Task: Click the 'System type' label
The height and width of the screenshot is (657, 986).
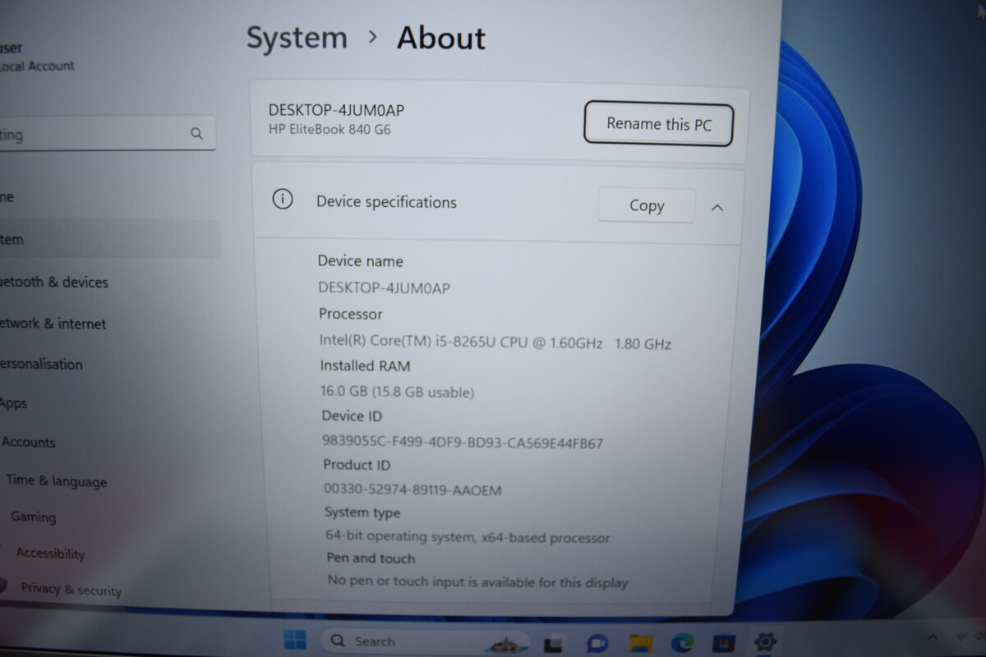Action: (362, 512)
